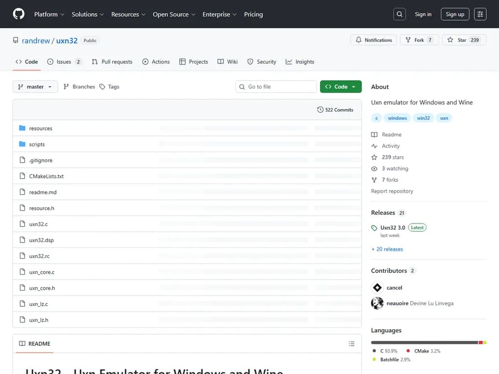
Task: Open the 522 Commits history link
Action: tap(335, 110)
